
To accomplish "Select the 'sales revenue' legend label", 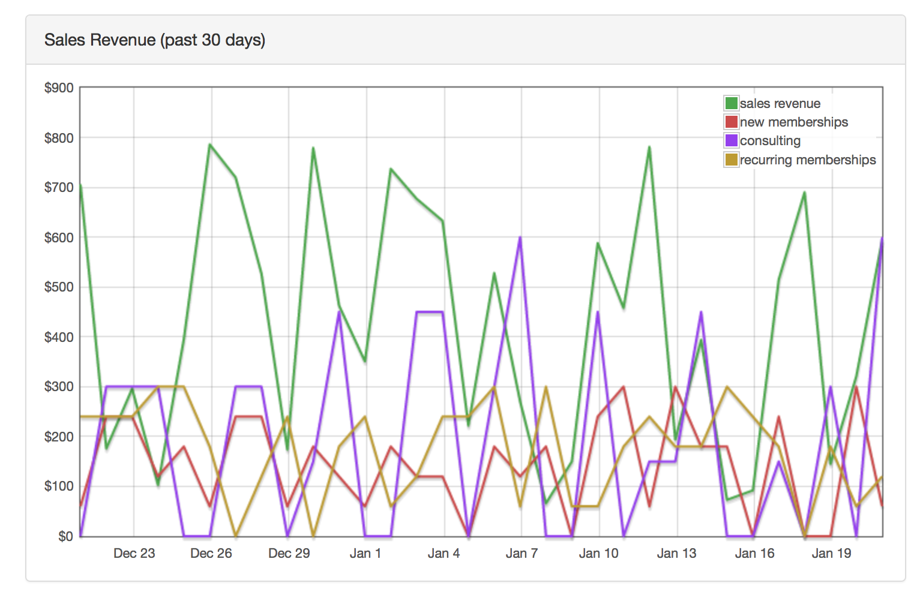I will [x=780, y=103].
